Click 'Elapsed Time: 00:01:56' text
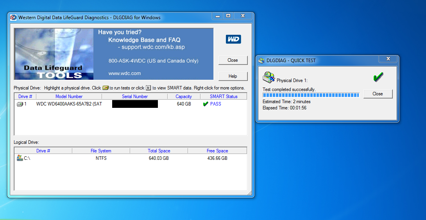The height and width of the screenshot is (220, 426). [285, 108]
